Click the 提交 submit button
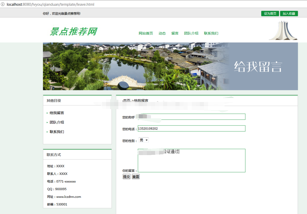The width and height of the screenshot is (307, 214). click(126, 177)
